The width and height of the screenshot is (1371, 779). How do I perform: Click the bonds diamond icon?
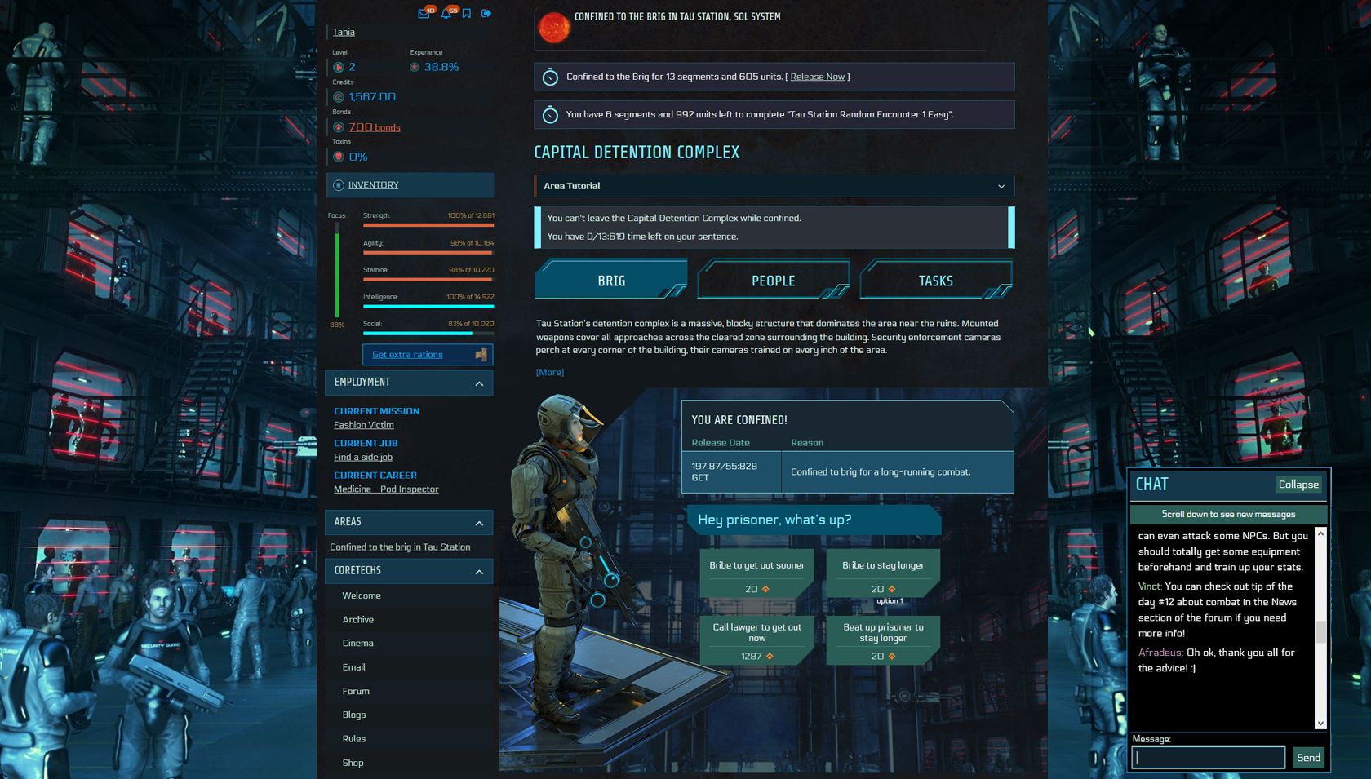coord(339,127)
